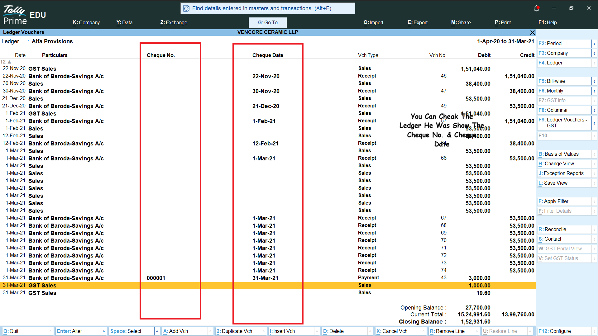Image resolution: width=598 pixels, height=336 pixels.
Task: Click F: Apply Filter button
Action: click(564, 201)
